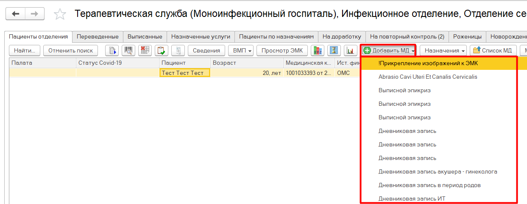527x204 pixels.
Task: Click the table with red cross icon
Action: point(145,51)
